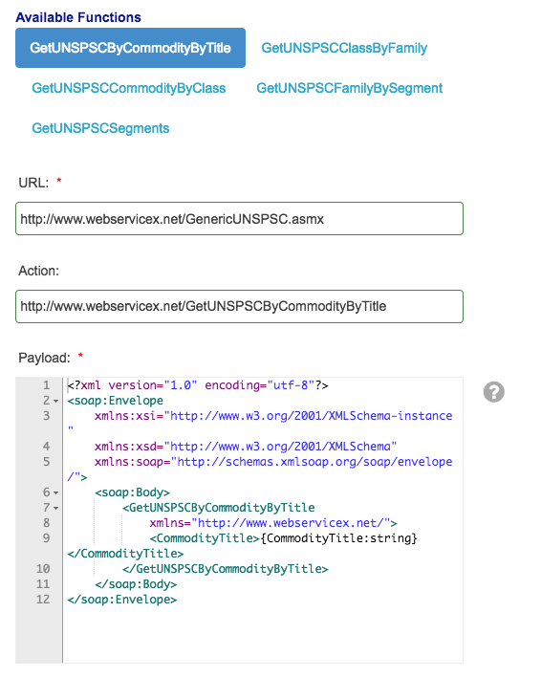Collapse the soap:Envelope fold arrow on line 2
This screenshot has height=678, width=541.
click(55, 401)
